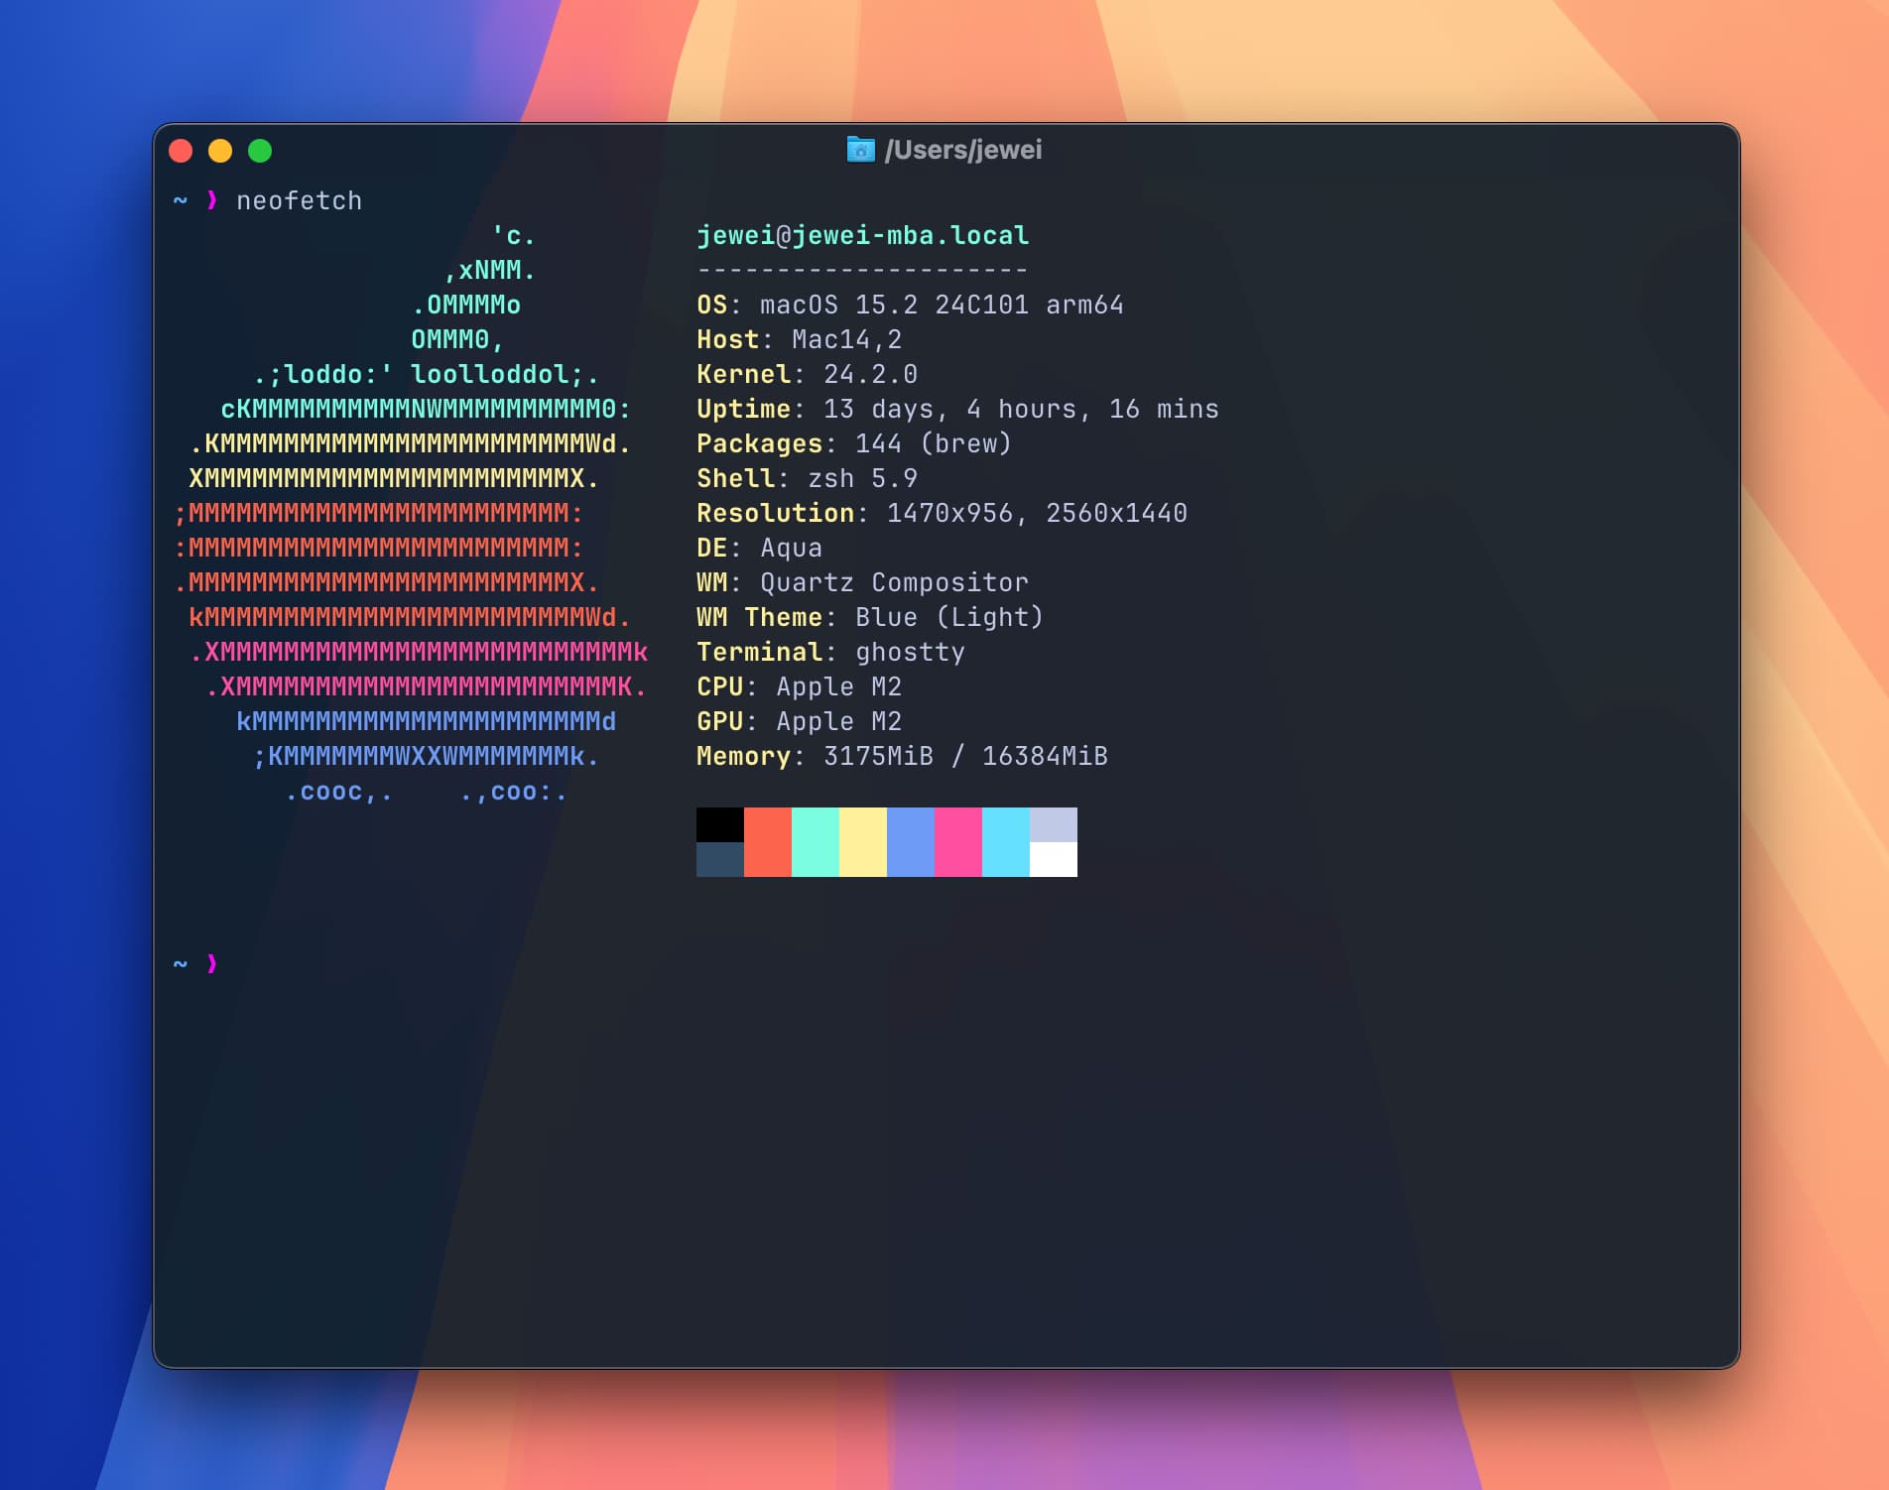The height and width of the screenshot is (1490, 1889).
Task: Click the dashed separator under hostname
Action: (x=862, y=271)
